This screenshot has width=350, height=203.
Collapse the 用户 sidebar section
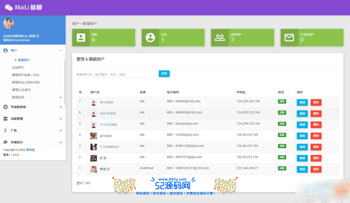pyautogui.click(x=61, y=51)
